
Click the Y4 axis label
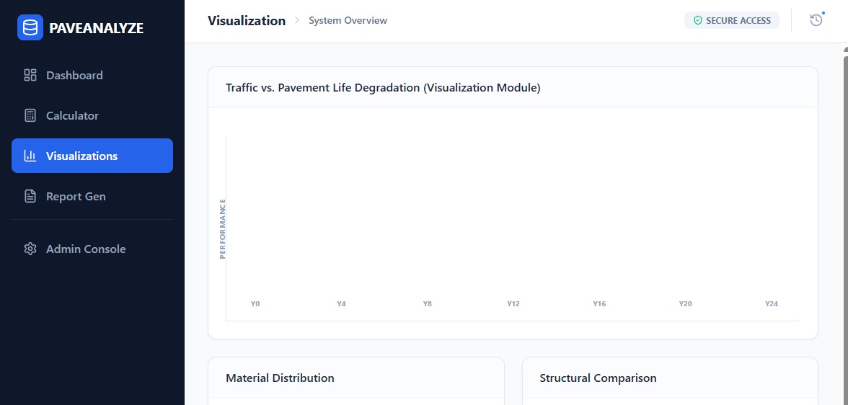click(341, 304)
